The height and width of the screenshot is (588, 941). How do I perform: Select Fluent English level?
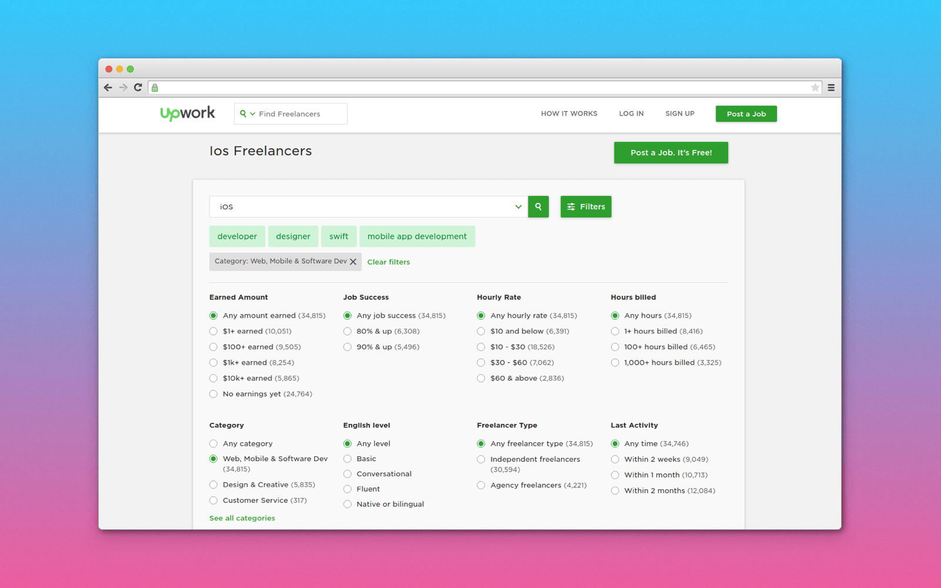coord(348,489)
